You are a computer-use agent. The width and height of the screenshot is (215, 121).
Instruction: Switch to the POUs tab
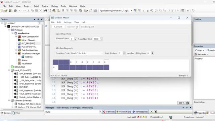pyautogui.click(x=16, y=113)
